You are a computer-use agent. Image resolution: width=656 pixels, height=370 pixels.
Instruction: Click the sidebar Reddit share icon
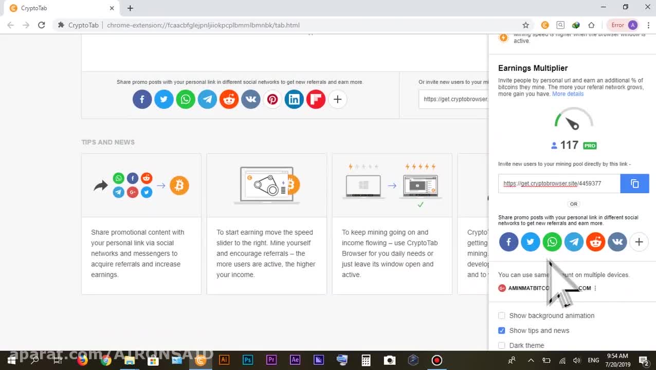[595, 242]
